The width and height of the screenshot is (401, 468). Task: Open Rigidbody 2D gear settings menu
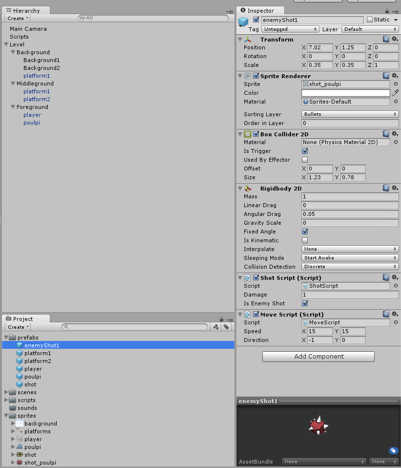(x=395, y=188)
